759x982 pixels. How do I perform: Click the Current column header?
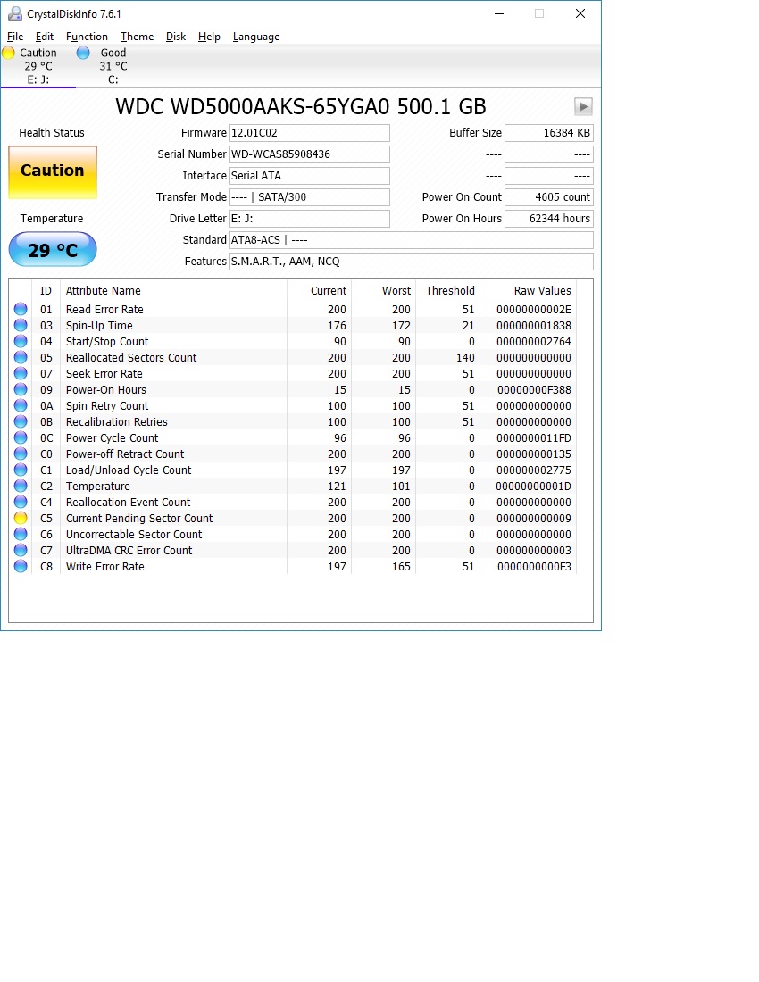click(x=328, y=291)
